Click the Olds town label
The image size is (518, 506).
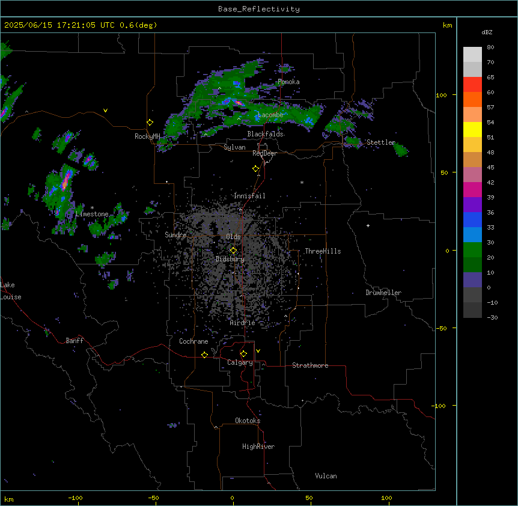[233, 237]
